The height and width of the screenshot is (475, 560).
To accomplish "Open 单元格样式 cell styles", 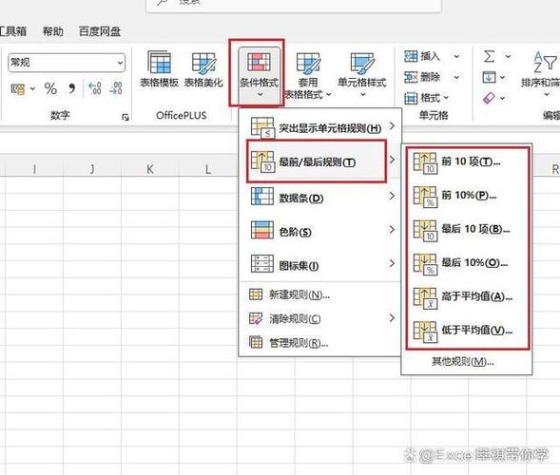I will tap(362, 74).
